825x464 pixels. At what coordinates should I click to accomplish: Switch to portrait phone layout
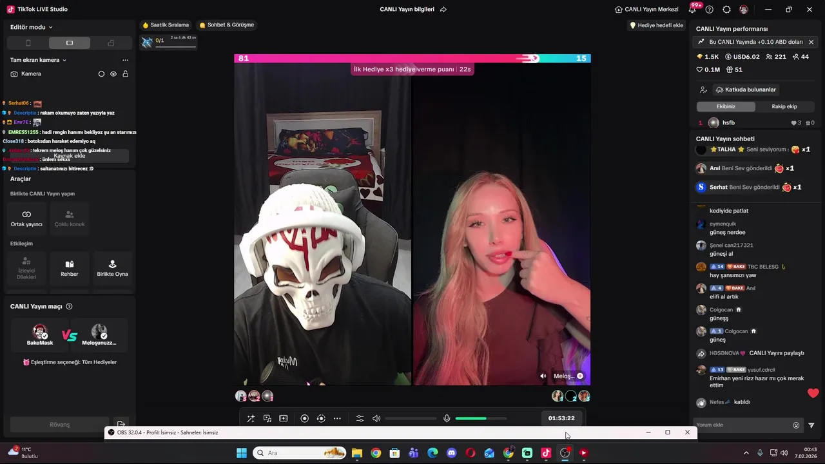click(28, 43)
